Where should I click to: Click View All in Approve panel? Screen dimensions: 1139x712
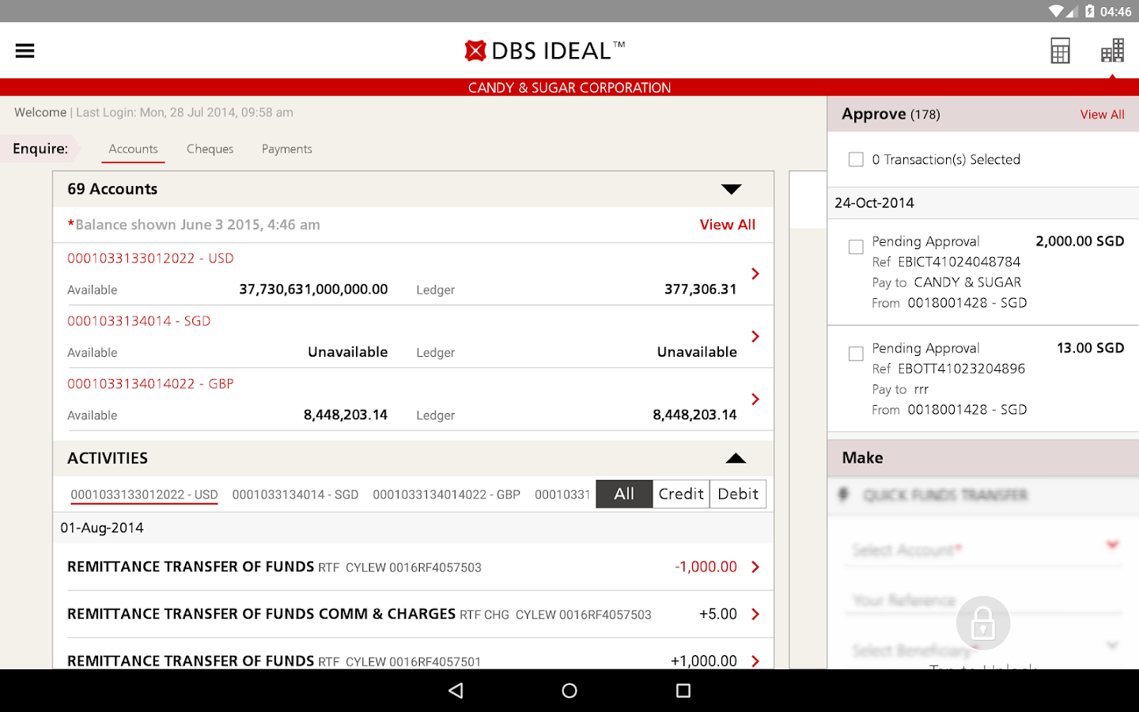click(x=1102, y=115)
